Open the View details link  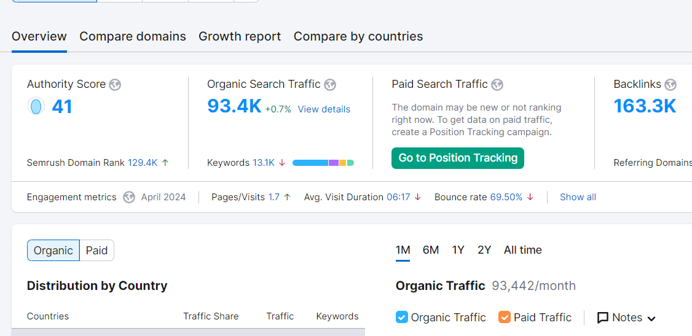point(324,109)
